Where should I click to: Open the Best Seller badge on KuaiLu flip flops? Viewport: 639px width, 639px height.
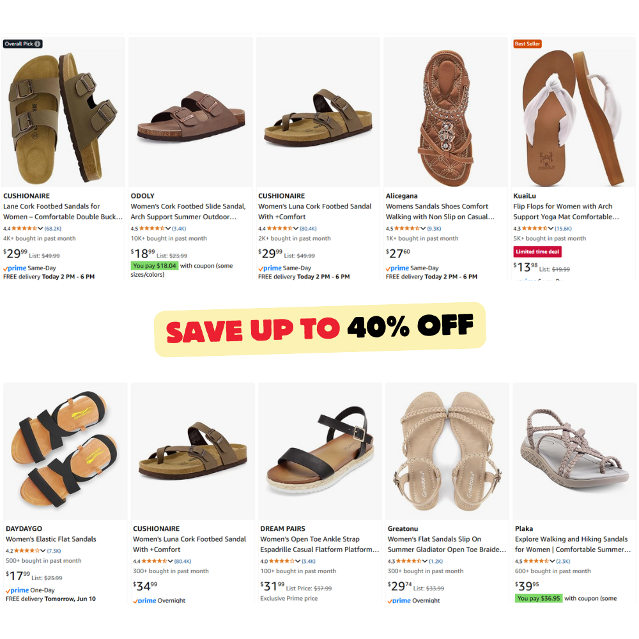point(527,44)
